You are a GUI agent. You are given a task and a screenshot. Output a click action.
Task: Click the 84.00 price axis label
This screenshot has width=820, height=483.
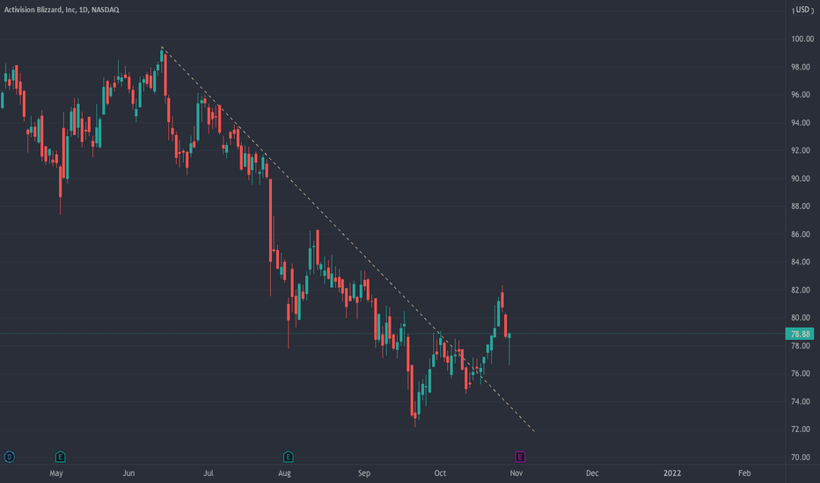801,262
